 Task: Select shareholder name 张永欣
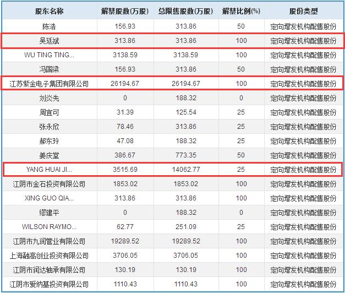pos(50,127)
